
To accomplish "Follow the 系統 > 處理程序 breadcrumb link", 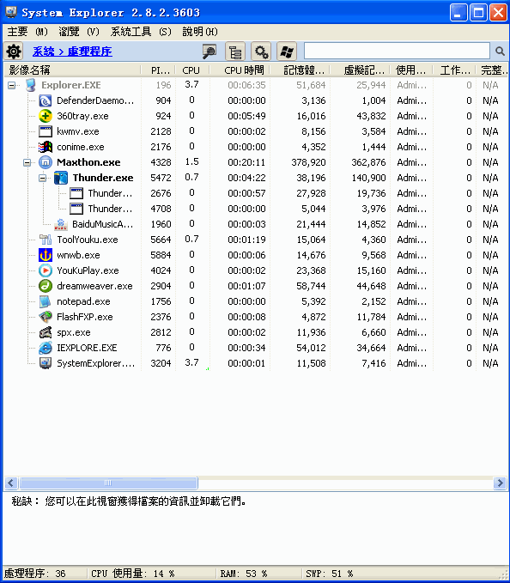I will (x=72, y=52).
